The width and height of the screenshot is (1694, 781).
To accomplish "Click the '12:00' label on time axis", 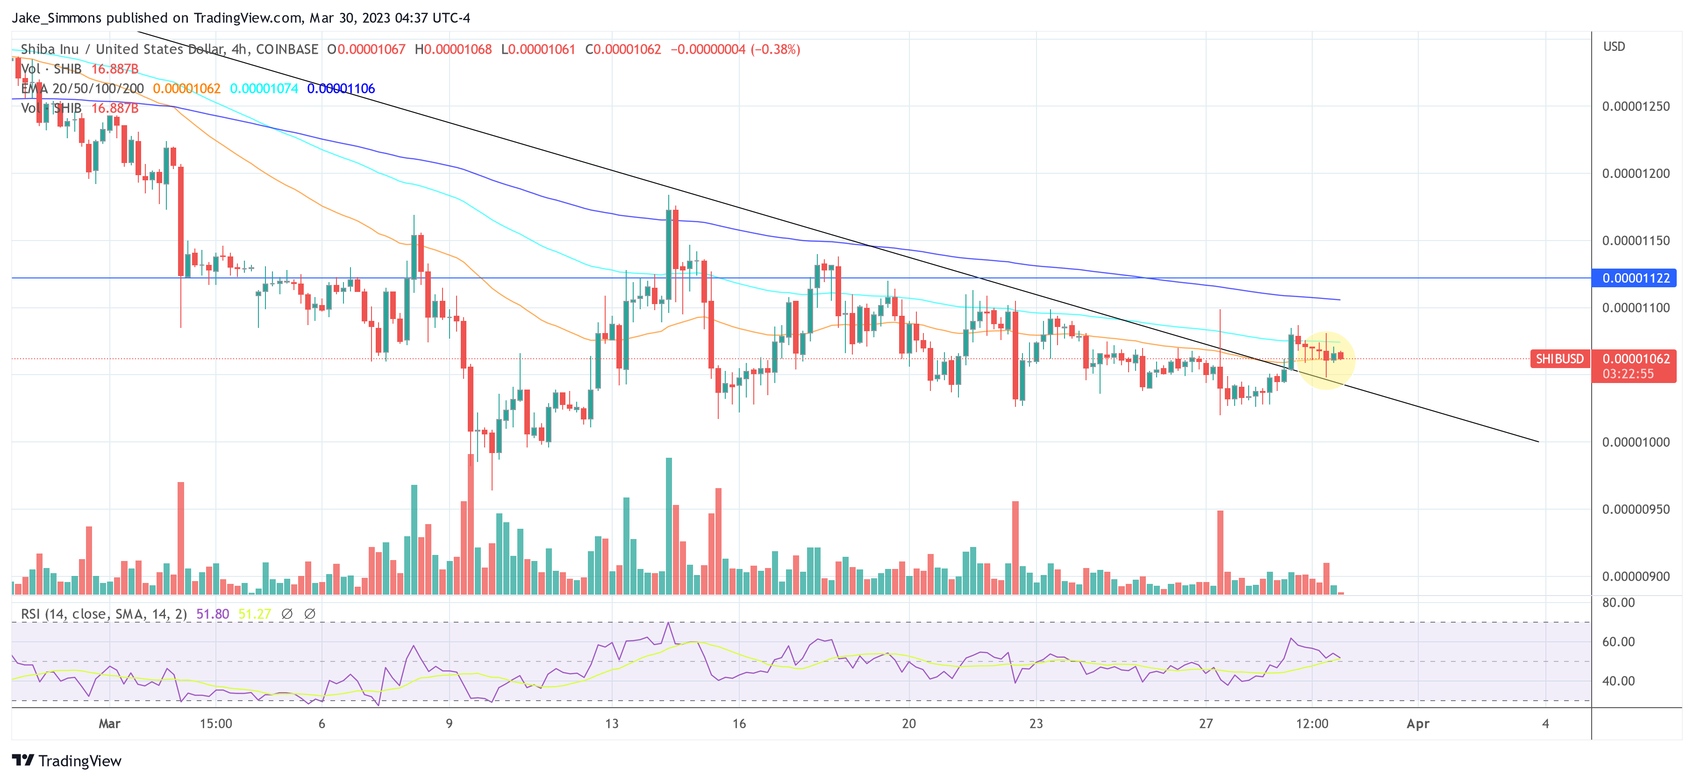I will pyautogui.click(x=1312, y=724).
